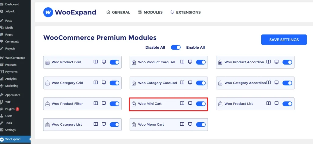Open the demo monitor icon for Woo Product Filter
The image size is (313, 144).
(x=104, y=103)
